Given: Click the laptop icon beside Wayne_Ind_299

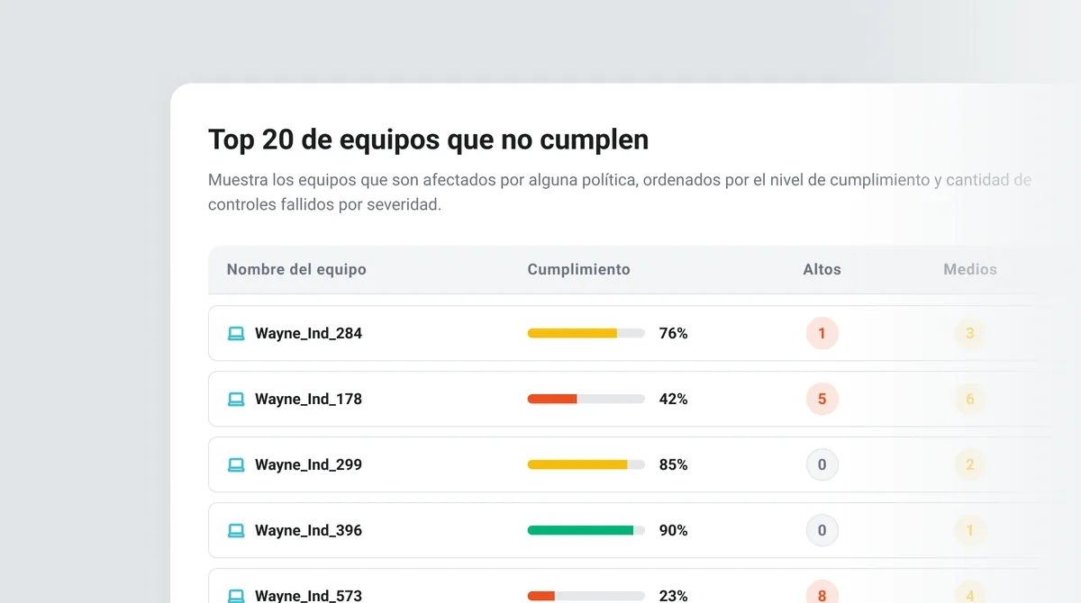Looking at the screenshot, I should pyautogui.click(x=236, y=465).
